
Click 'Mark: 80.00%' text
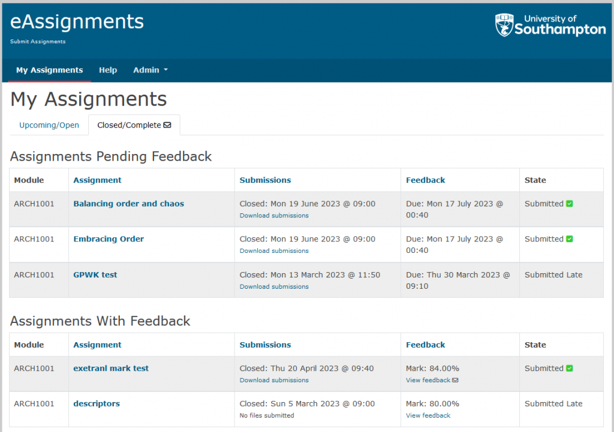point(432,403)
